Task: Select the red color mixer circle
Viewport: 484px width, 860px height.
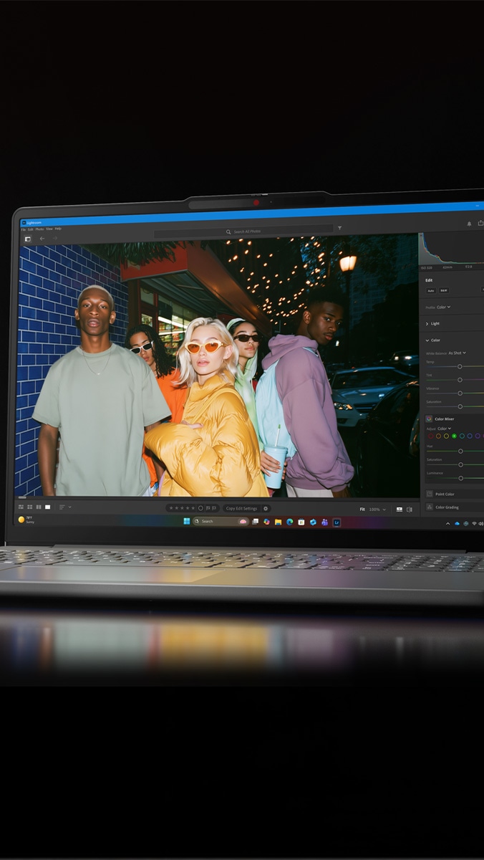Action: 431,436
